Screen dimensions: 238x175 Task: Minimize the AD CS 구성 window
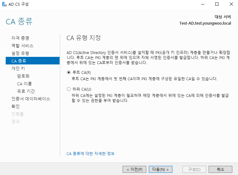(x=203, y=4)
